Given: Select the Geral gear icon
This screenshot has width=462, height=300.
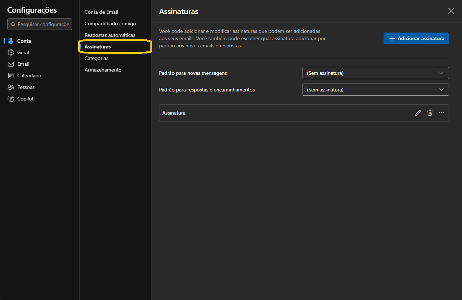Looking at the screenshot, I should 11,52.
